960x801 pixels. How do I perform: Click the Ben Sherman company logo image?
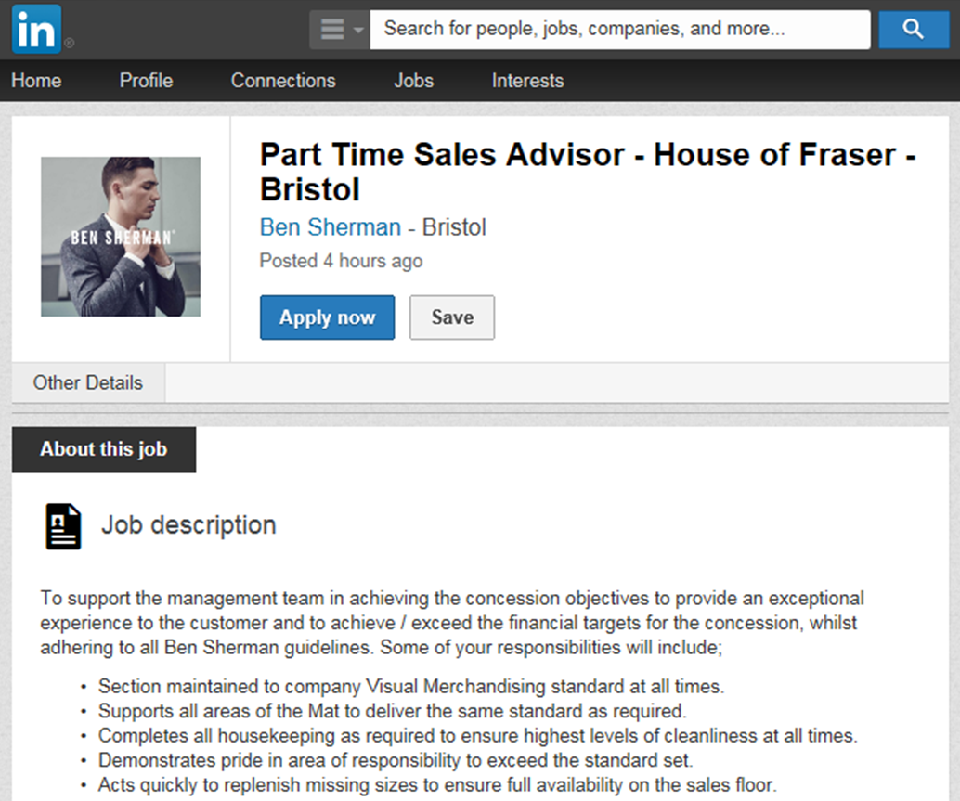pos(121,237)
